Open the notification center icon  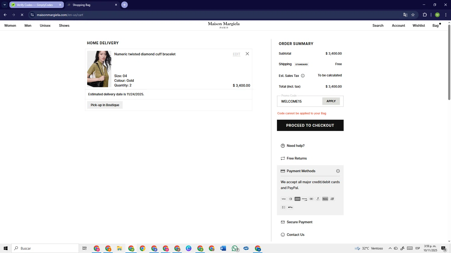pos(444,248)
